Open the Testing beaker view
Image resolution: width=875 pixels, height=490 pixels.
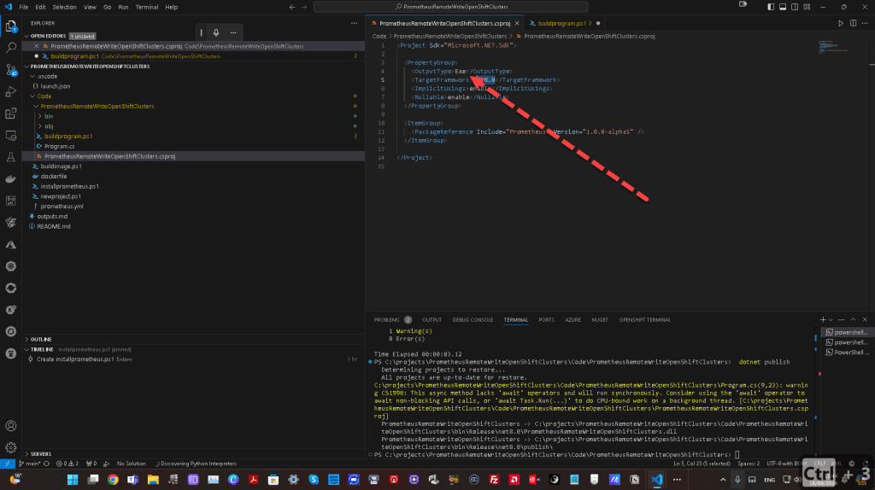[x=10, y=157]
